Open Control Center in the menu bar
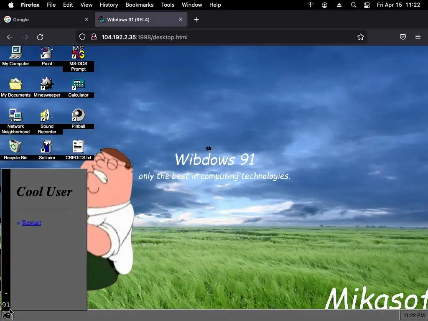 click(x=367, y=5)
